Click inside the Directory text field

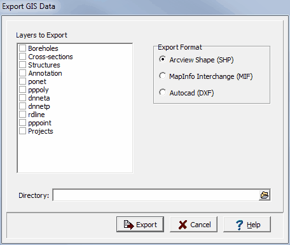(156, 195)
